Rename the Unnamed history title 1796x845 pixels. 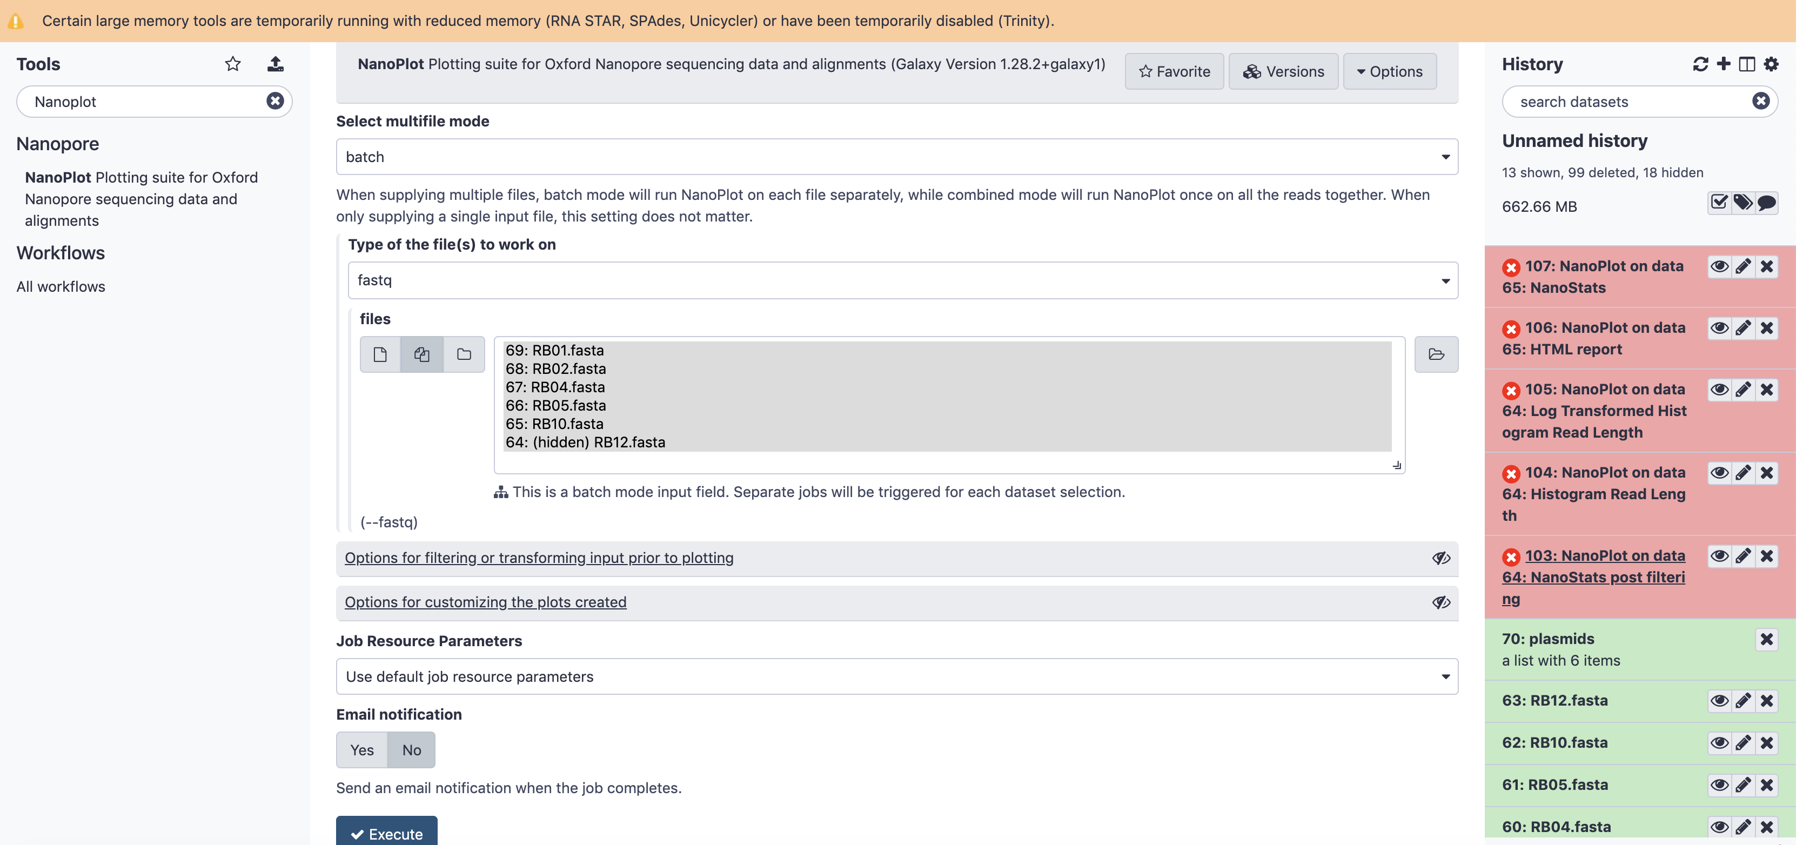click(1574, 141)
